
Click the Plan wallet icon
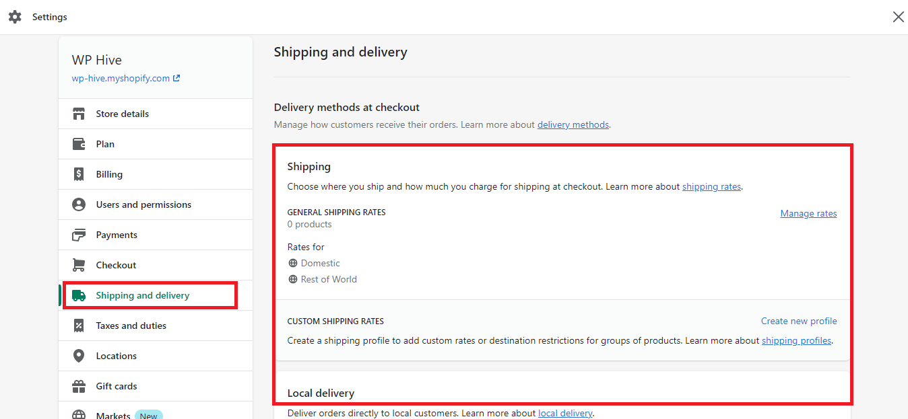click(79, 144)
